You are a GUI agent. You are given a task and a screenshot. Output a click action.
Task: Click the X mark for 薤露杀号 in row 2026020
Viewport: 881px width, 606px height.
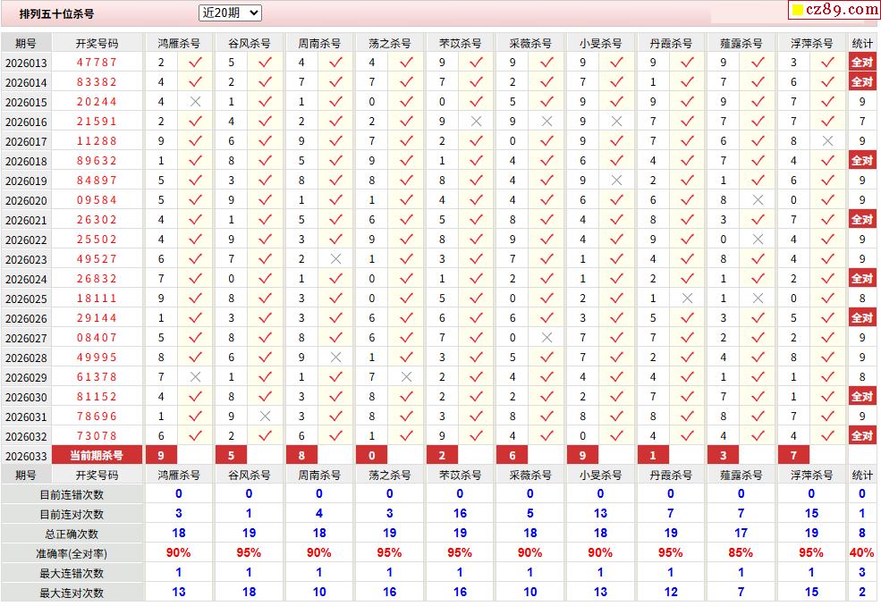[x=758, y=200]
